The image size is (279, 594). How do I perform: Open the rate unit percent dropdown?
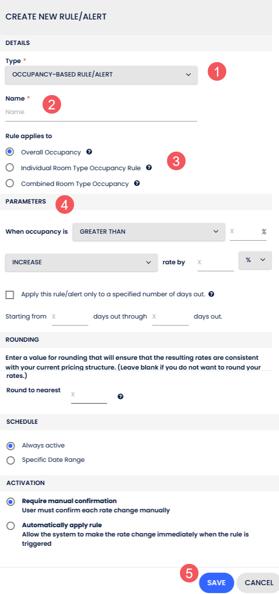(255, 260)
